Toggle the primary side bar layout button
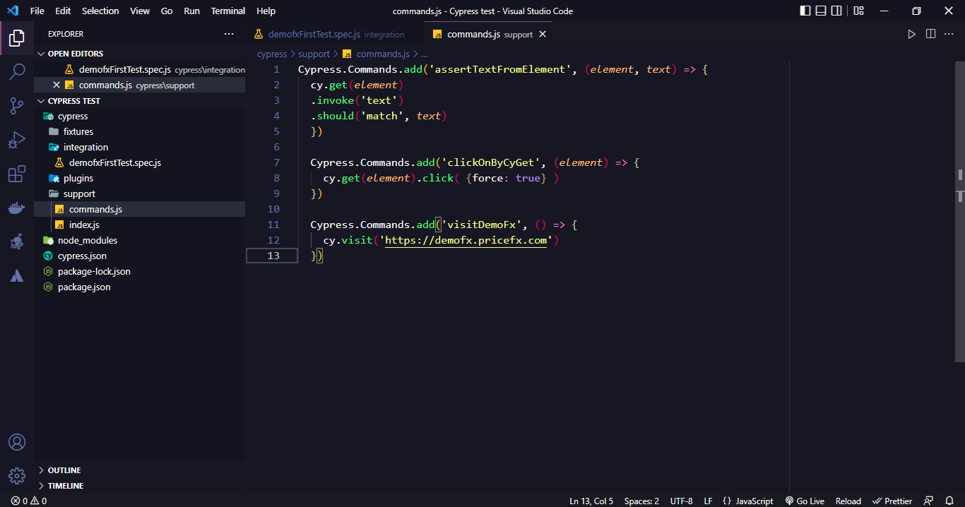Screen dimensions: 965x507 tap(805, 11)
